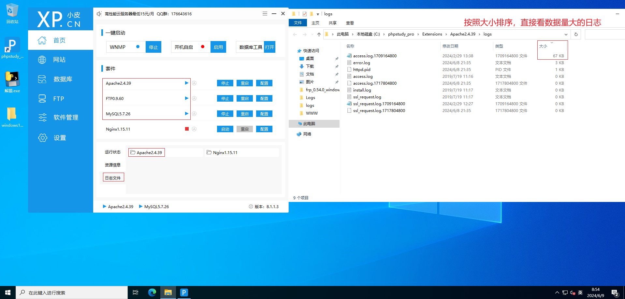The image size is (625, 299).
Task: Refresh the logs folder in Explorer
Action: tap(576, 34)
